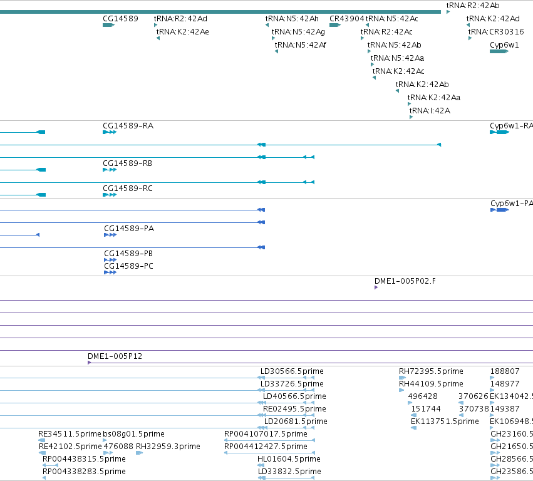Click the tRNA:CR30316 label
This screenshot has height=481, width=533.
point(496,32)
